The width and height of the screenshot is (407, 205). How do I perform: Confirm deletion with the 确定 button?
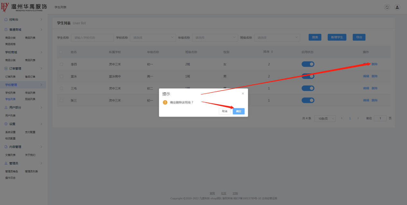click(x=238, y=111)
